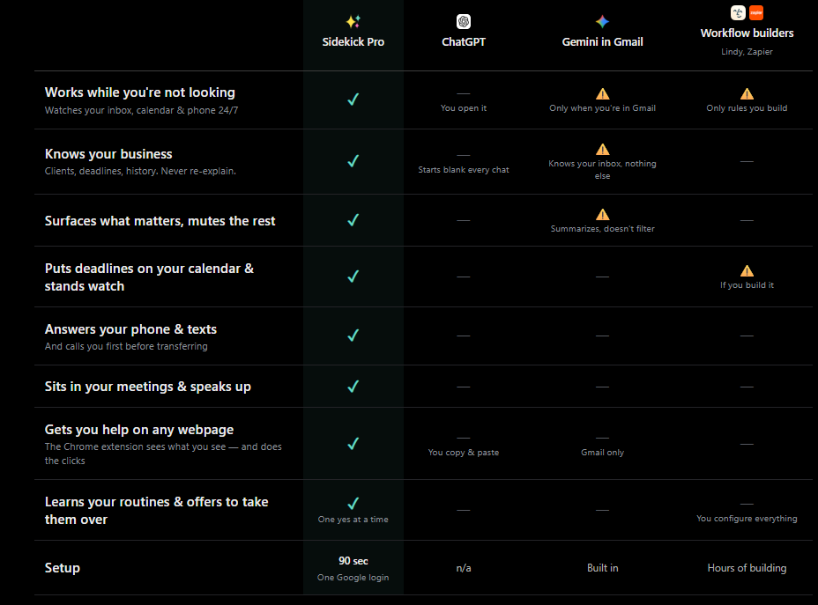This screenshot has height=605, width=818.
Task: Select the 'Gemini in Gmail' column heading
Action: coord(603,41)
